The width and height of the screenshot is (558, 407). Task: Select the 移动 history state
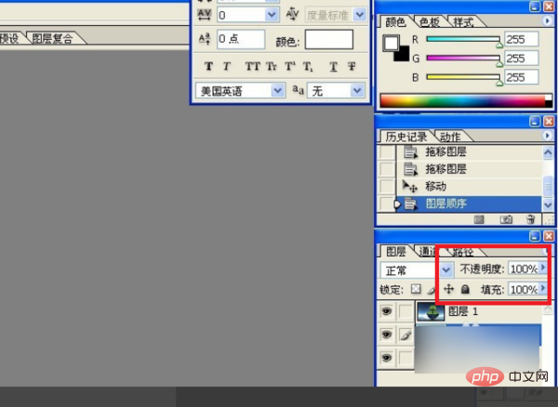(470, 186)
